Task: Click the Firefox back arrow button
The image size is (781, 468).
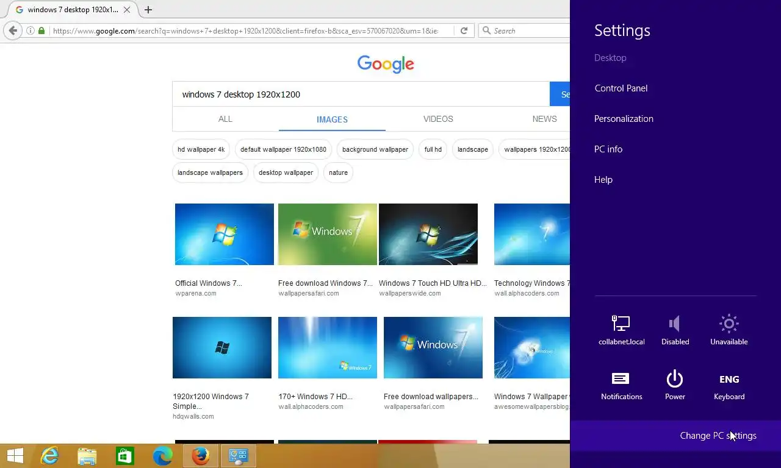Action: [x=13, y=30]
